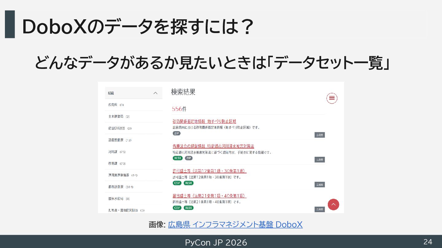Click the subtitle mentioning 「データセット一覧」
The height and width of the screenshot is (248, 442).
click(x=212, y=62)
